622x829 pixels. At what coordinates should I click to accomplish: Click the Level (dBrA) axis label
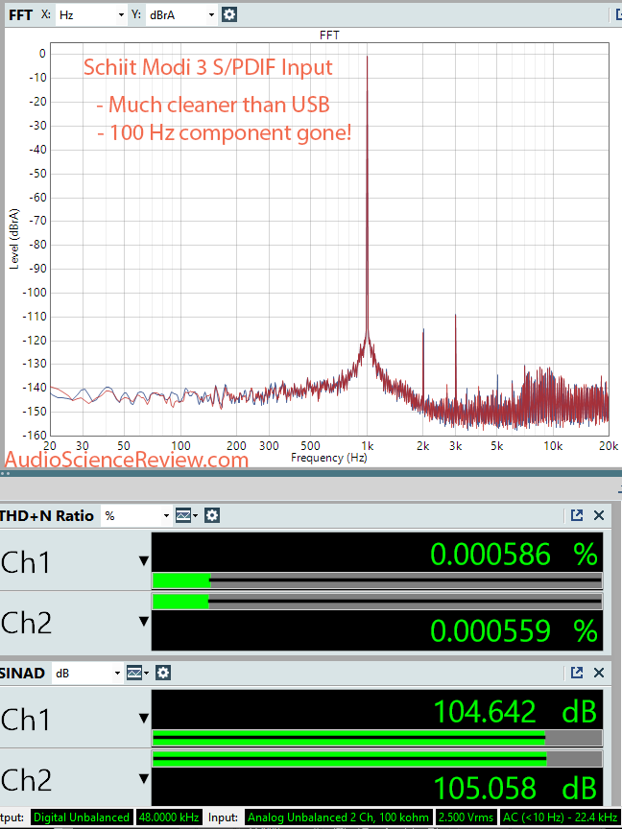point(14,239)
